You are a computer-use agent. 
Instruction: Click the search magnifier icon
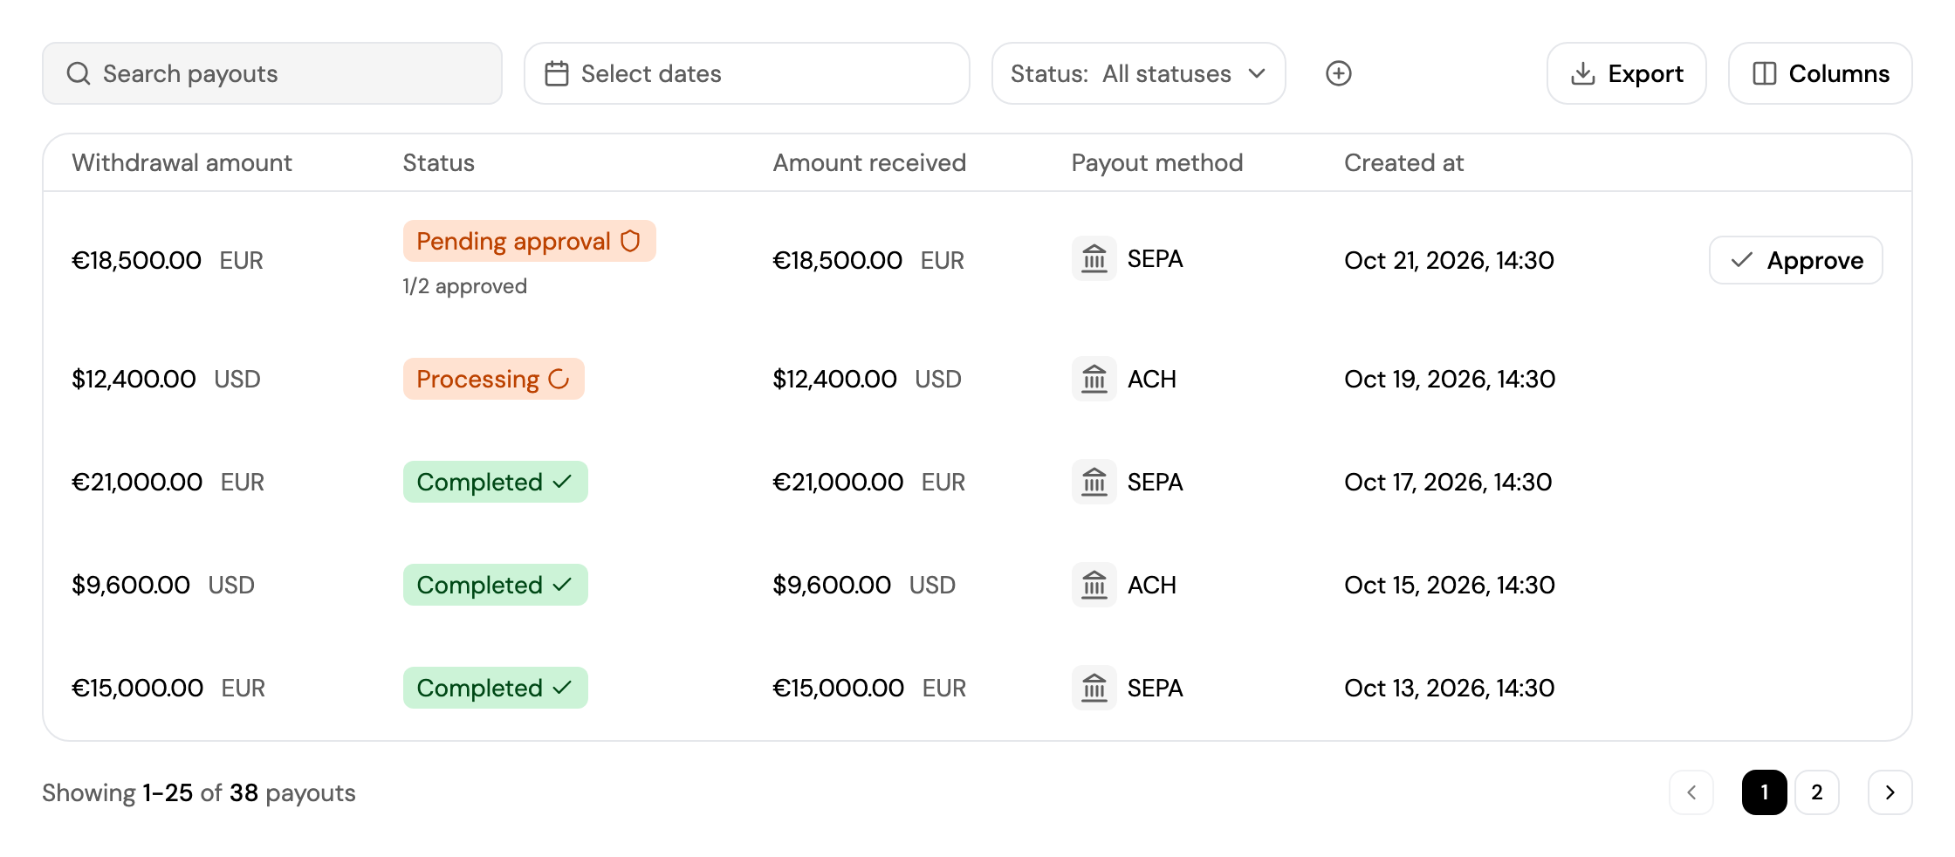point(79,73)
